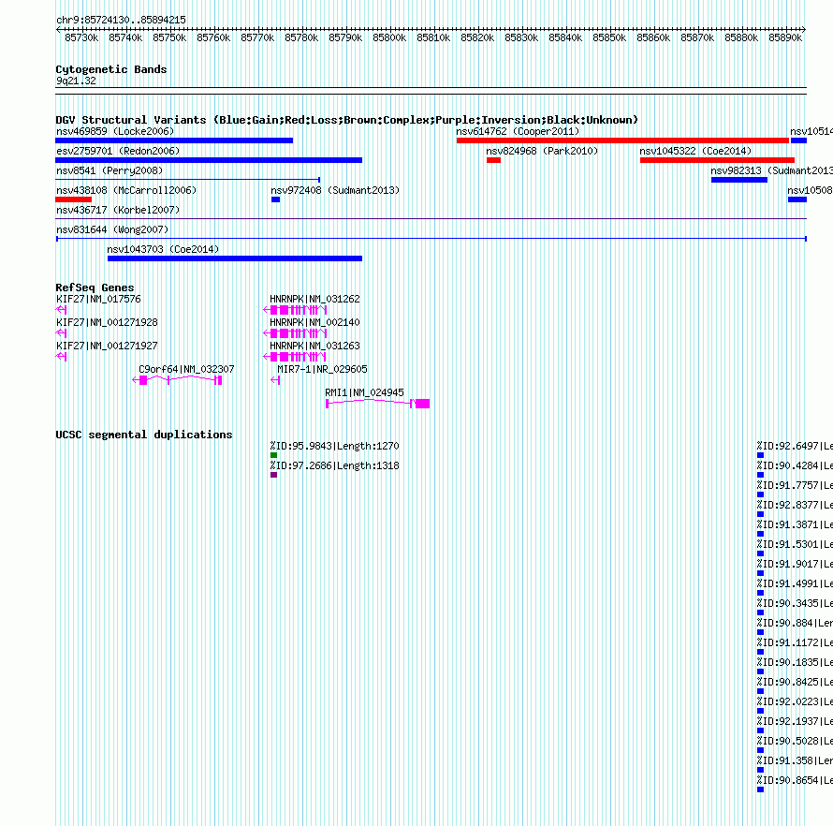Click the DGV Structural Variants track title
Viewport: 833px width, 826px height.
346,120
